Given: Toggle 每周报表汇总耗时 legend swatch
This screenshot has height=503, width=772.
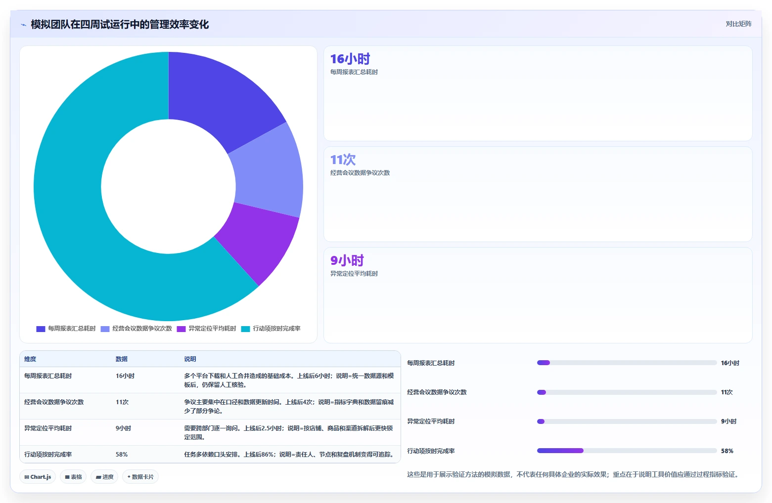Looking at the screenshot, I should click(x=41, y=329).
